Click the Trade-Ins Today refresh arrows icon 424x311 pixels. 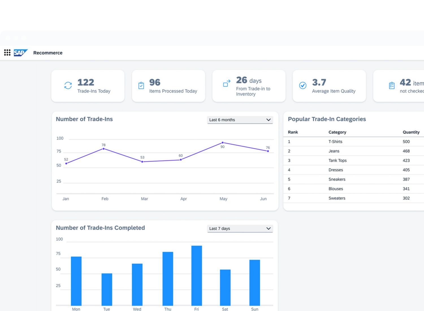(x=68, y=85)
